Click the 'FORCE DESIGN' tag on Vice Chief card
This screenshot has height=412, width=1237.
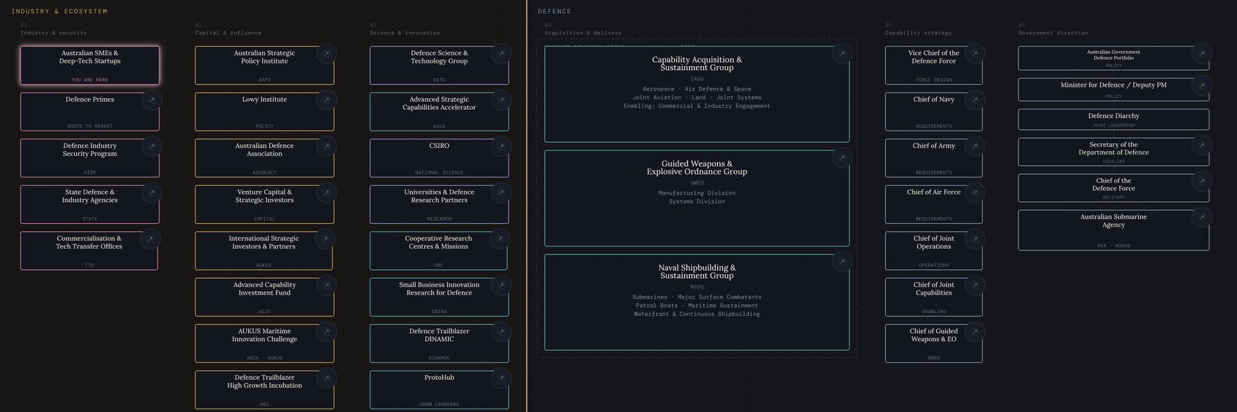[x=934, y=80]
